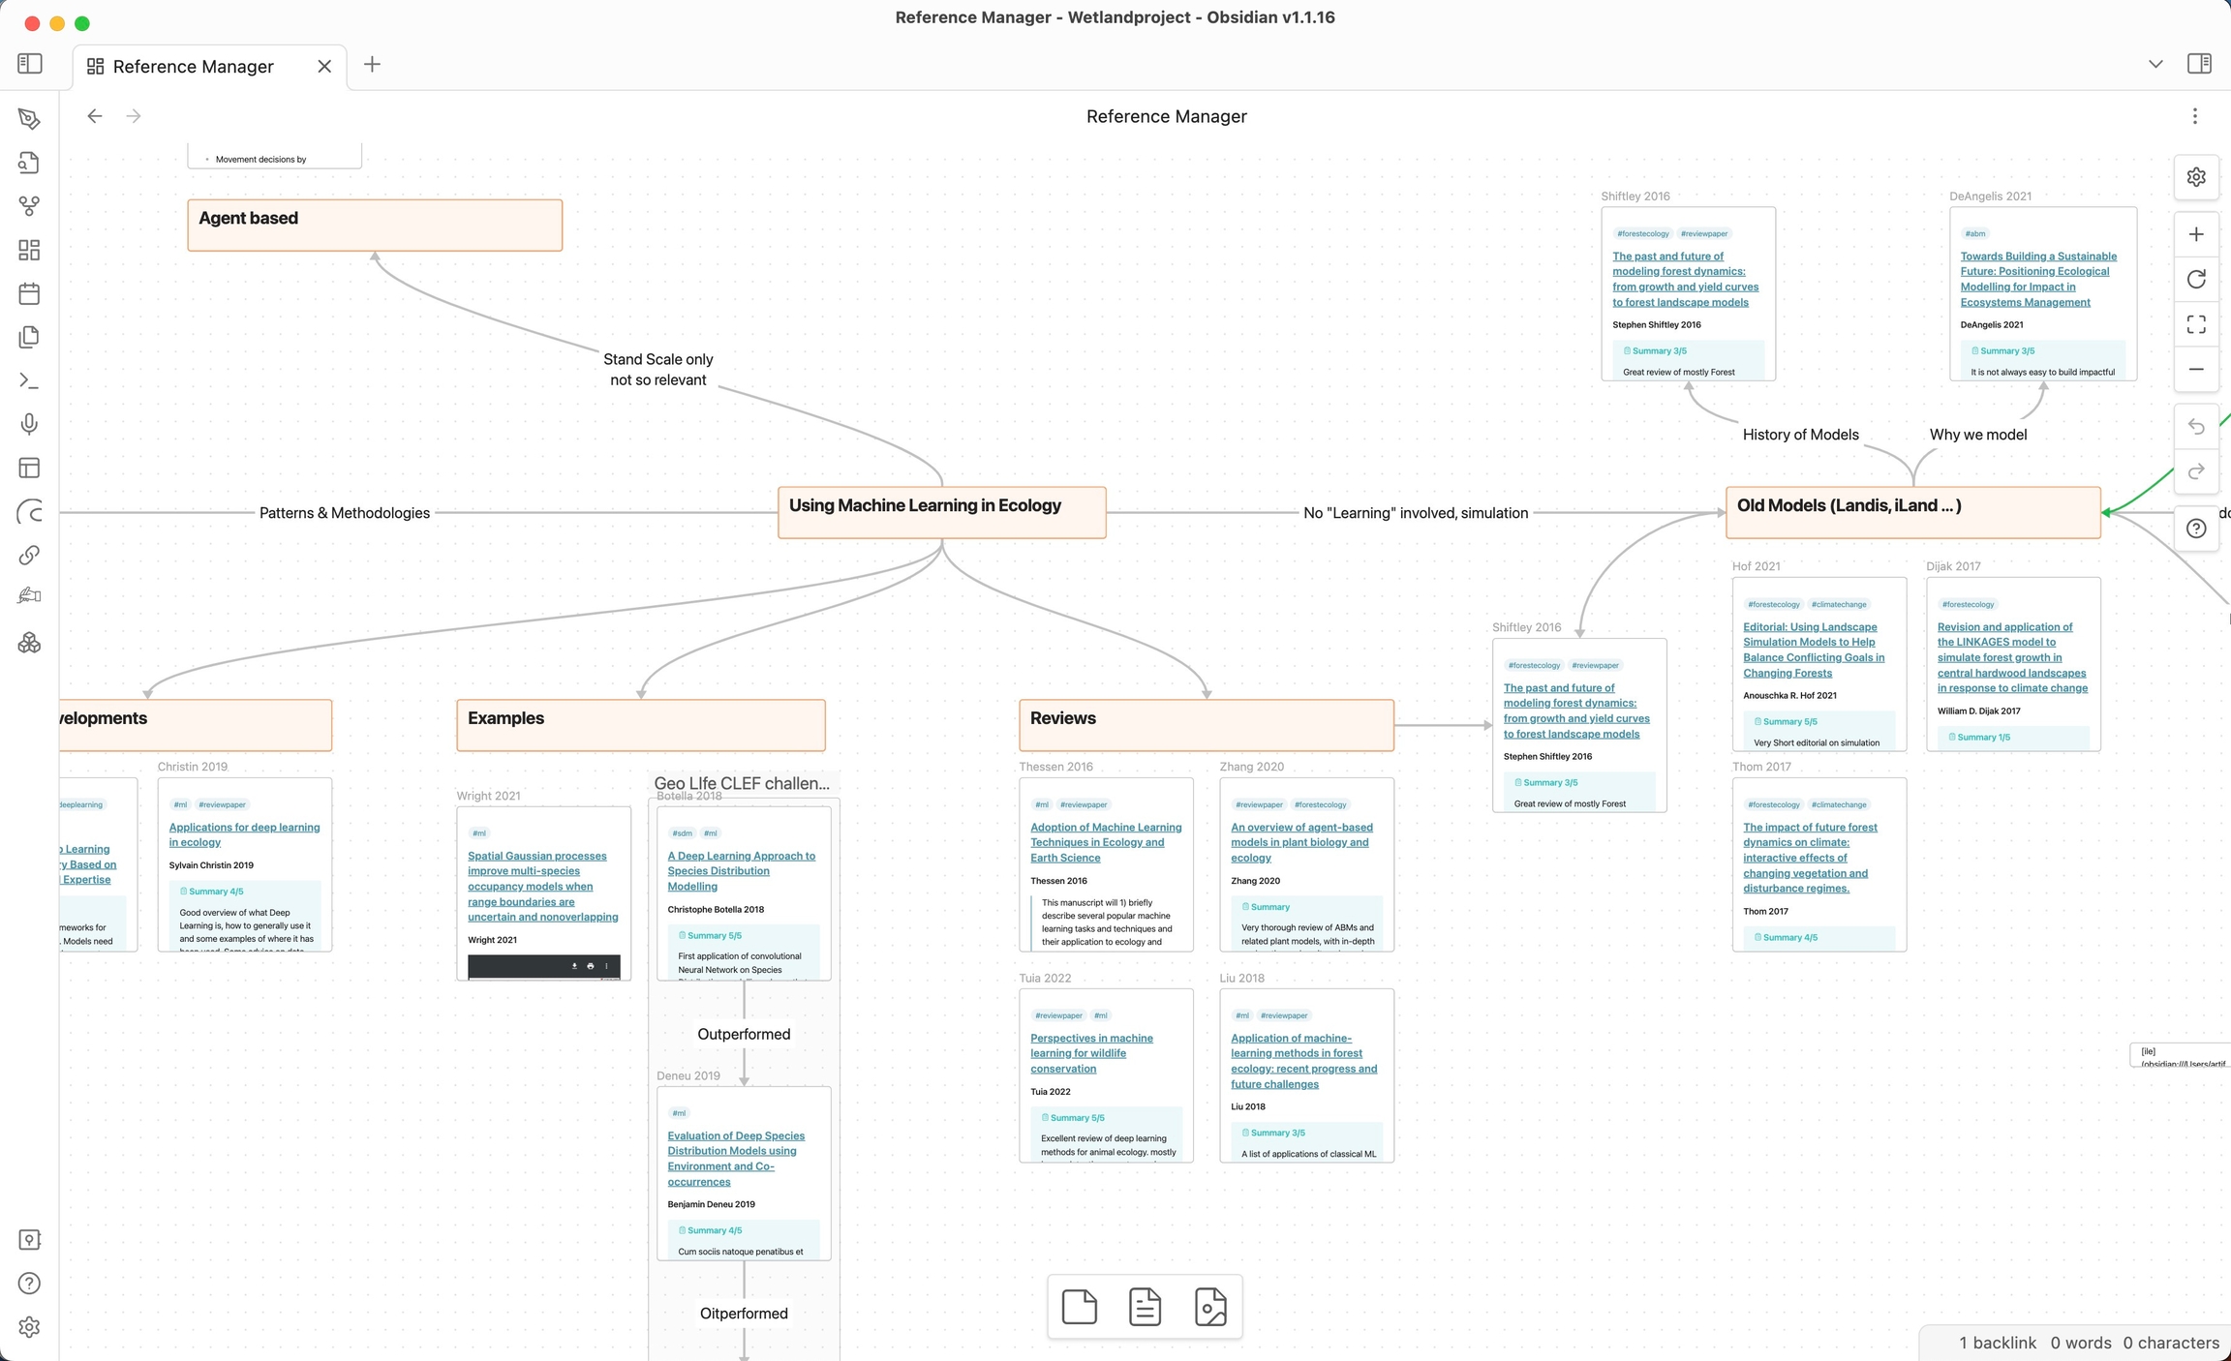Image resolution: width=2231 pixels, height=1361 pixels.
Task: Open the canvas icon in left ribbon
Action: click(29, 250)
